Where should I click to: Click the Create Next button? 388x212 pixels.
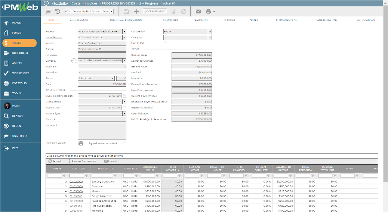point(155,11)
